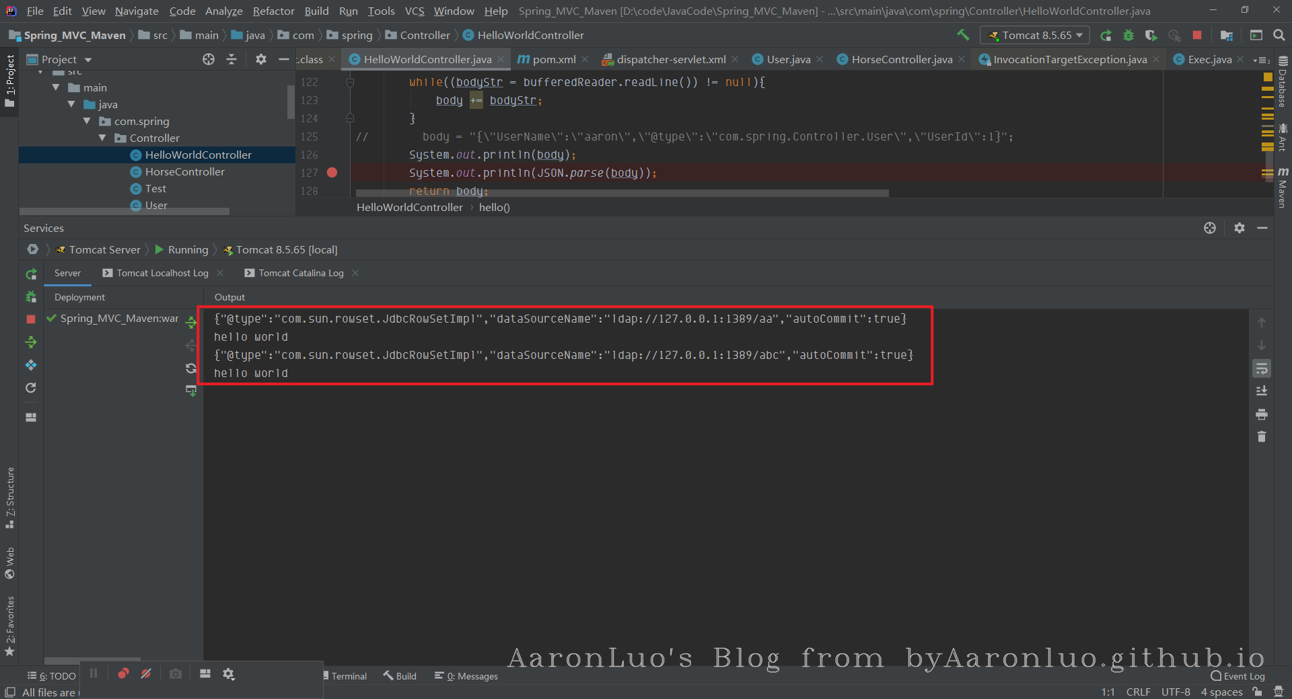This screenshot has width=1292, height=699.
Task: Click the 6: TODO button
Action: pos(52,676)
